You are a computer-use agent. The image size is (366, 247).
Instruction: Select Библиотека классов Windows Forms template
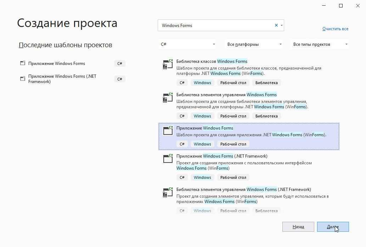(212, 61)
